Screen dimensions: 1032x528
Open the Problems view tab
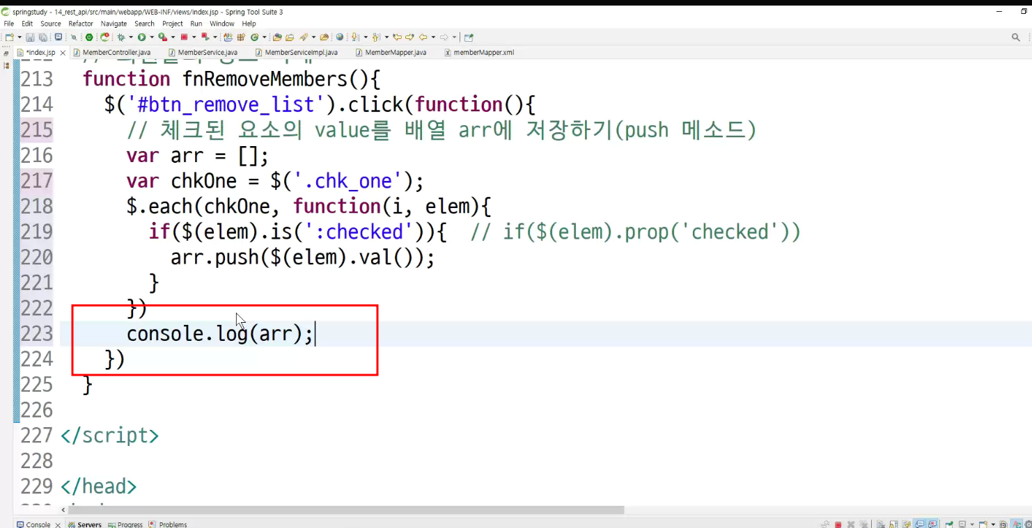168,524
